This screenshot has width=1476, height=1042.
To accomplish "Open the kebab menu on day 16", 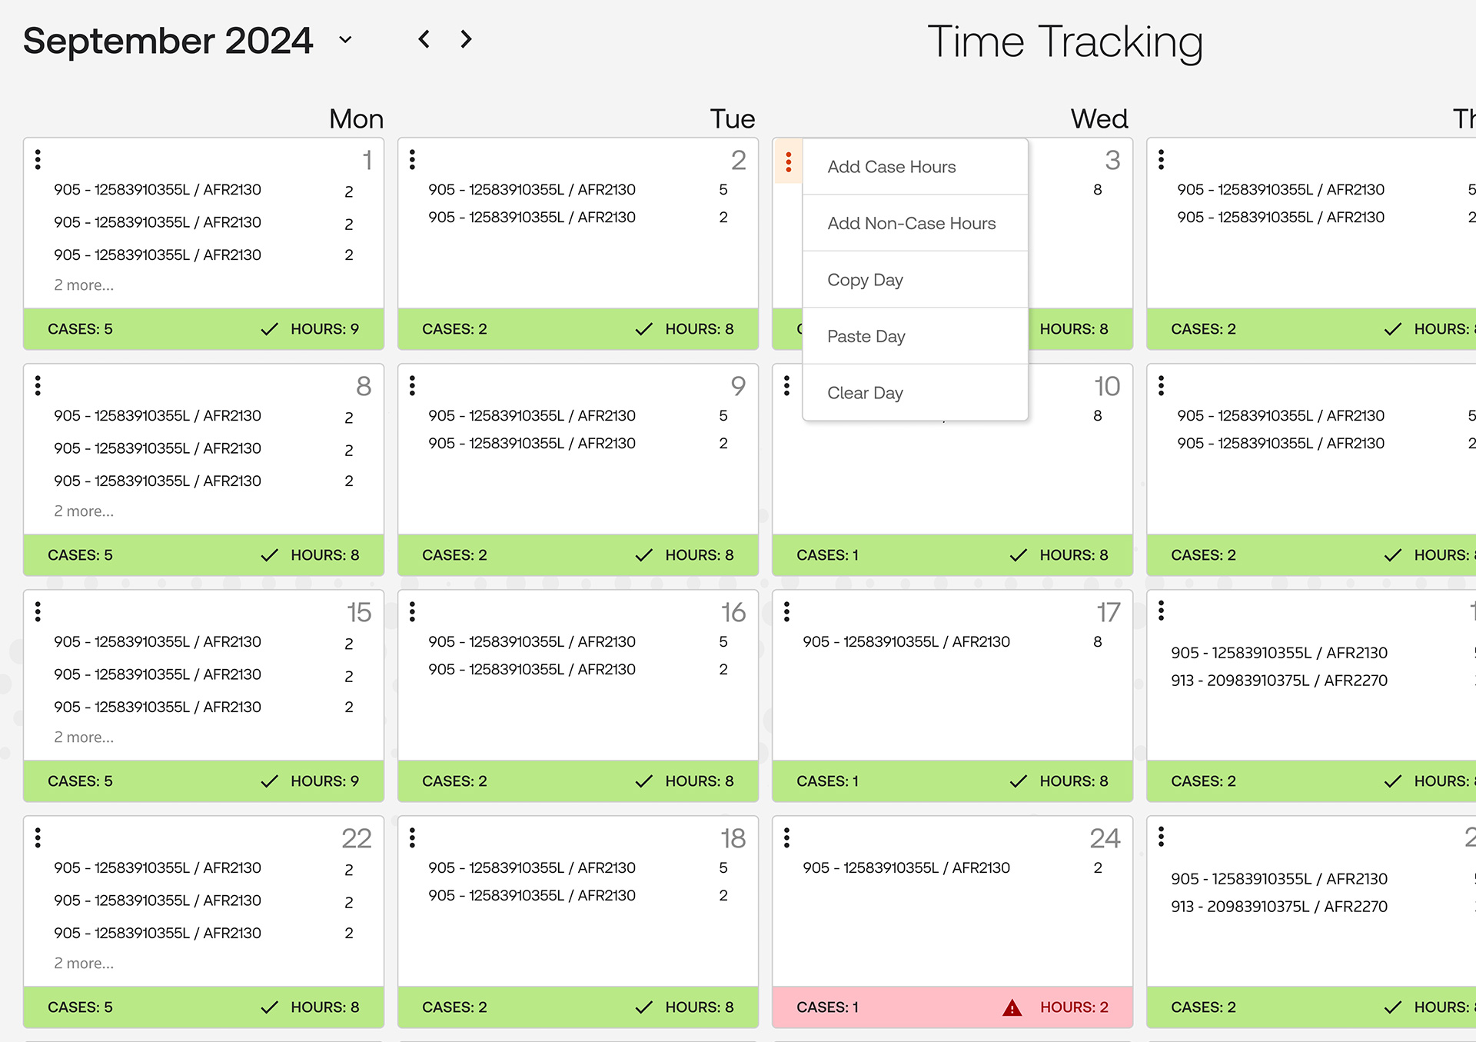I will 412,612.
